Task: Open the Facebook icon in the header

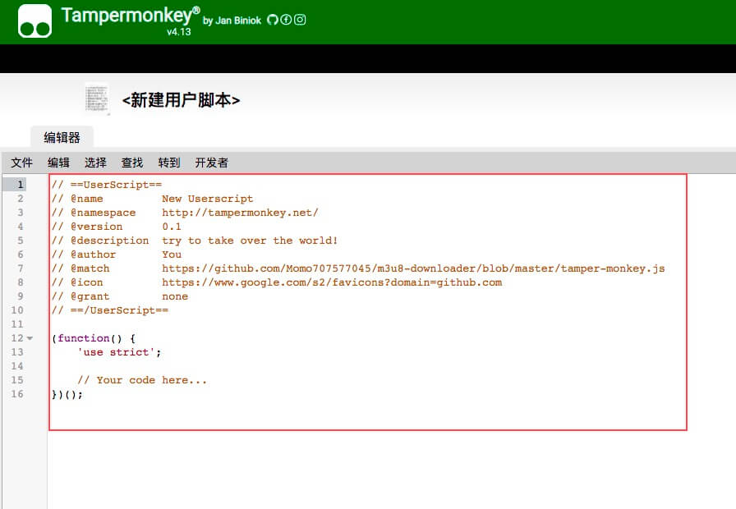Action: coord(286,20)
